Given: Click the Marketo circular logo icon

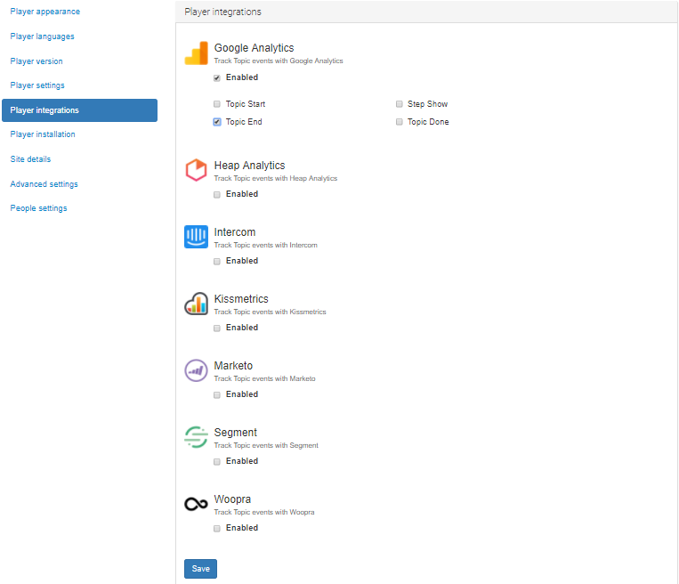Looking at the screenshot, I should coord(196,370).
